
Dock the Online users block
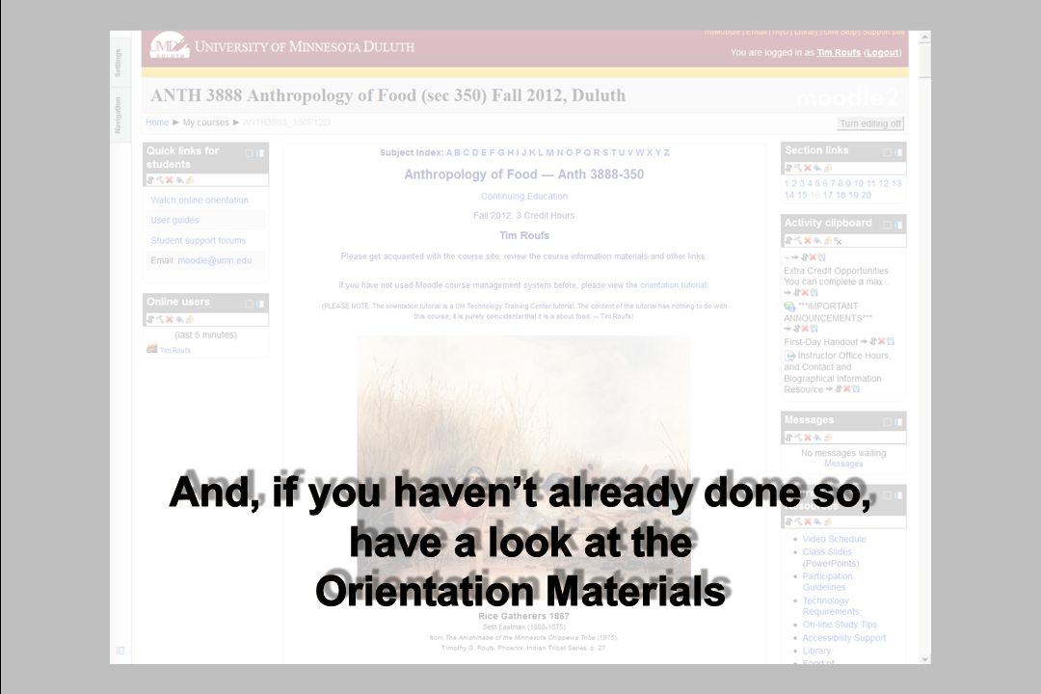pos(260,304)
